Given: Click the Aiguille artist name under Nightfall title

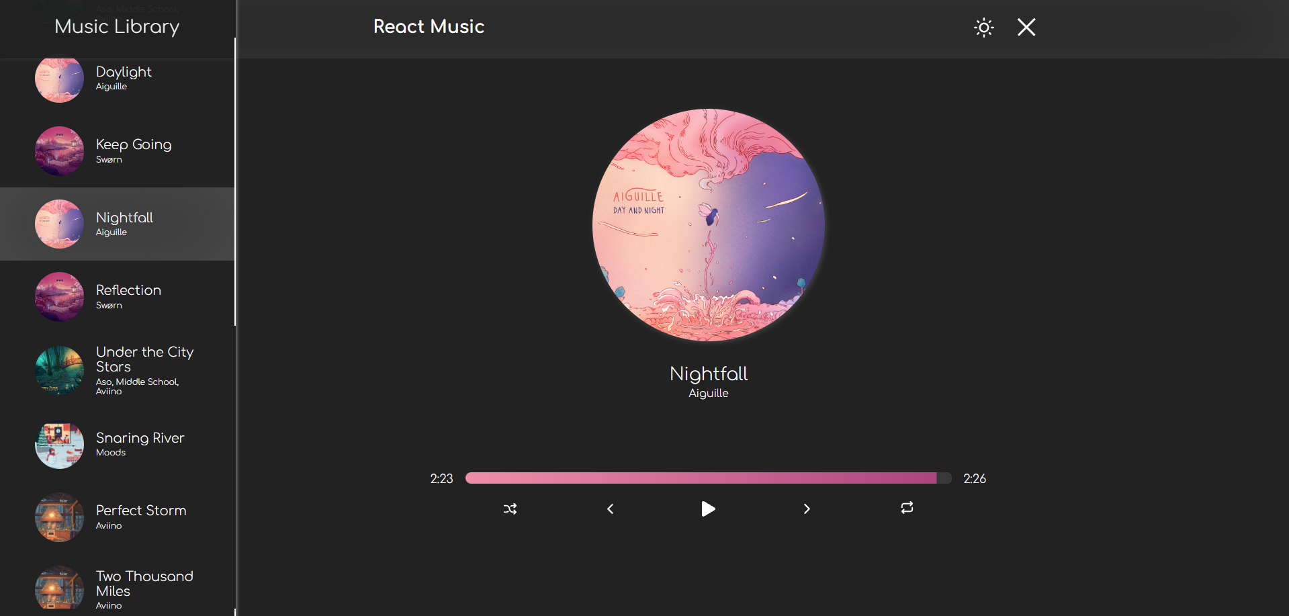Looking at the screenshot, I should click(x=709, y=394).
